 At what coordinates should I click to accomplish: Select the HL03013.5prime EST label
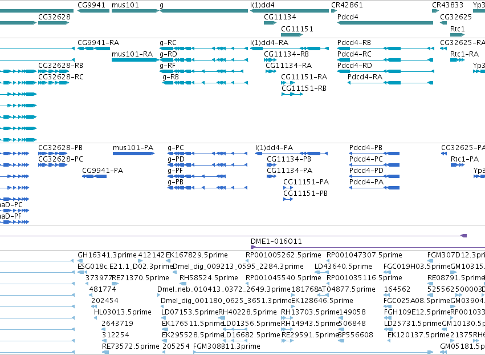coord(123,312)
